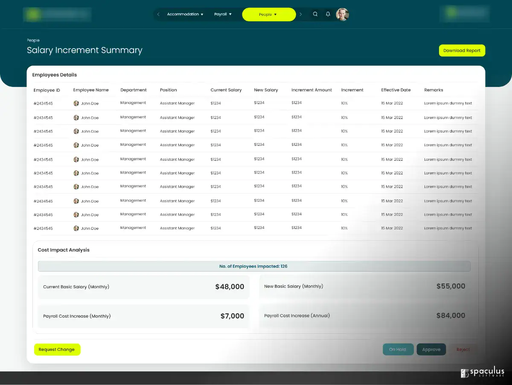Click Lorem ipsum remark in first row
The width and height of the screenshot is (512, 385).
(448, 103)
